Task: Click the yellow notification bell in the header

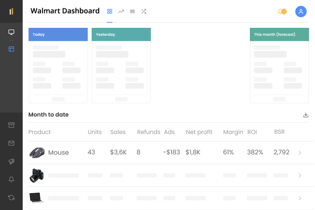Action: tap(282, 11)
